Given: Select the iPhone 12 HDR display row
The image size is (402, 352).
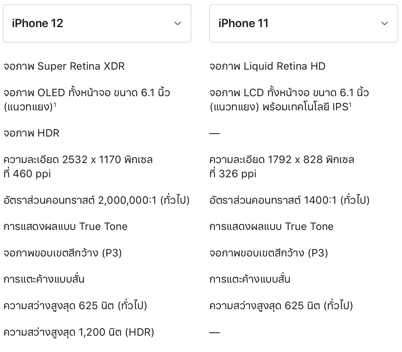Looking at the screenshot, I should (31, 133).
